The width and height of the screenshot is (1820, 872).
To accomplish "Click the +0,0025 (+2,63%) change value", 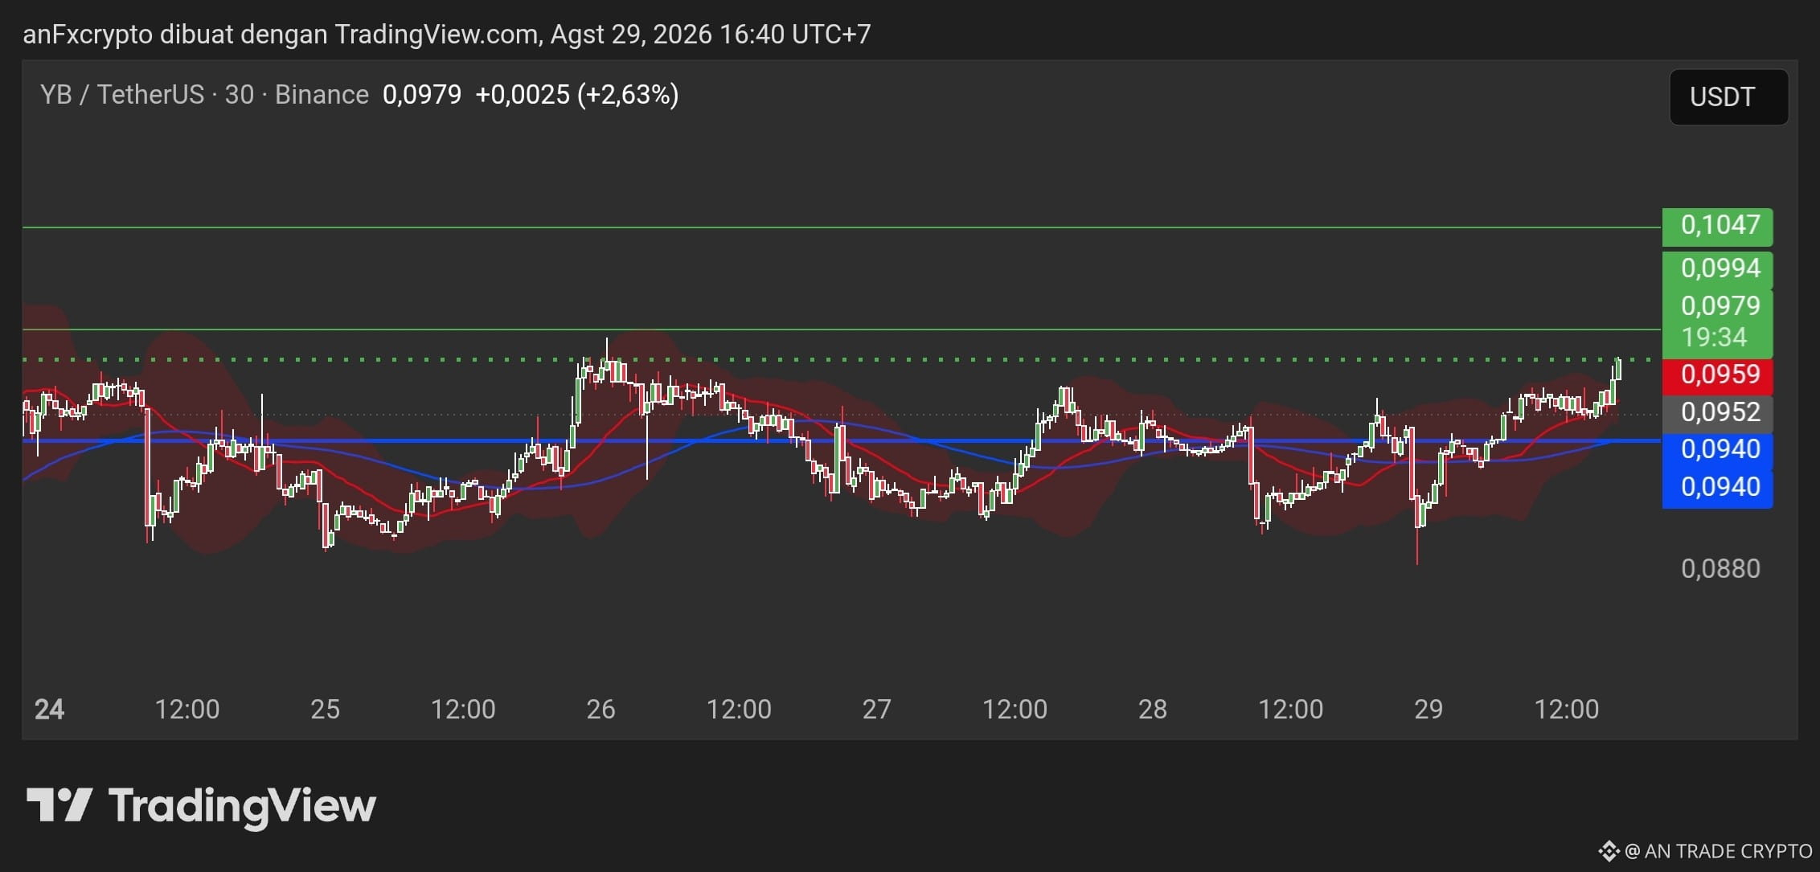I will 576,95.
